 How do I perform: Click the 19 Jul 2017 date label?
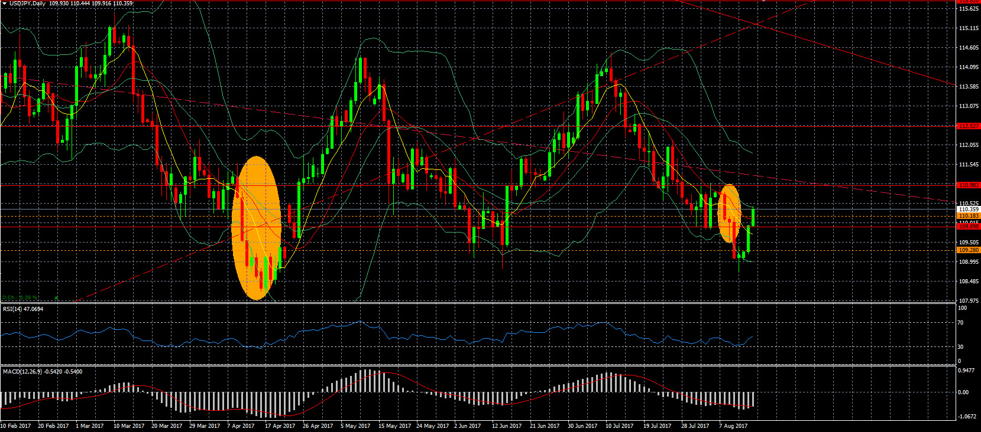(x=658, y=426)
